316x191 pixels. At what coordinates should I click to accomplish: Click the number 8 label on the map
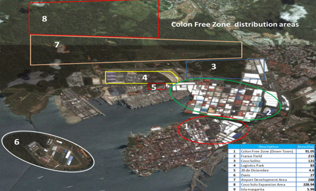click(x=44, y=19)
